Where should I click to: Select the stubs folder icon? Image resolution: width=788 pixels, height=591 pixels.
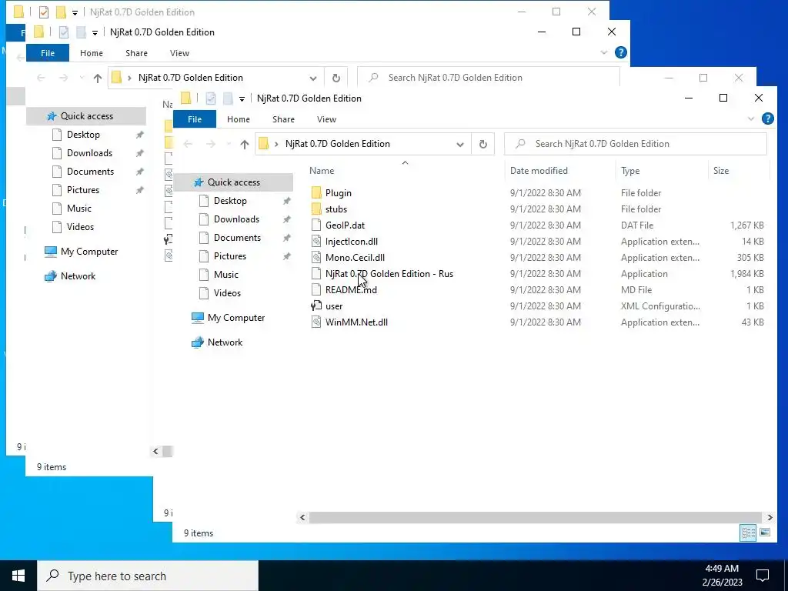click(x=316, y=209)
